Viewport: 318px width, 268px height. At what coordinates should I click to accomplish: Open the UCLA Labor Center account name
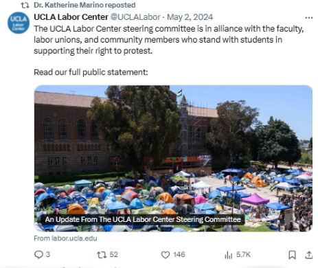(x=71, y=17)
